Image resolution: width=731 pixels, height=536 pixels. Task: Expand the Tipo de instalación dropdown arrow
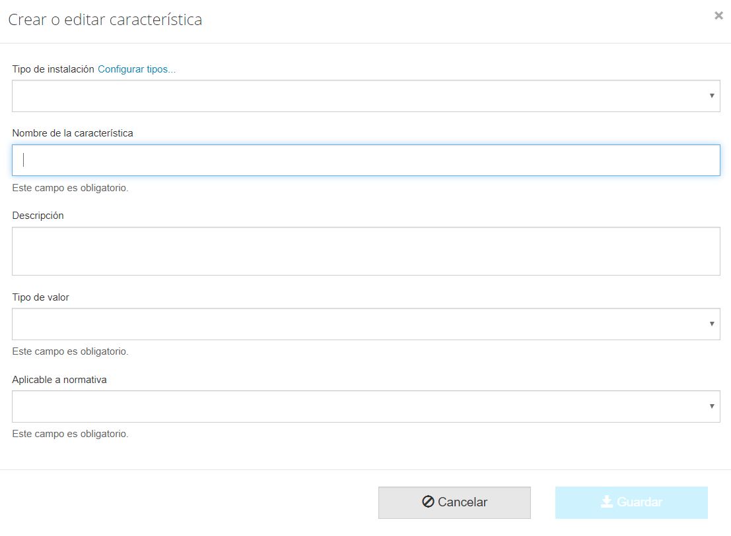point(712,96)
